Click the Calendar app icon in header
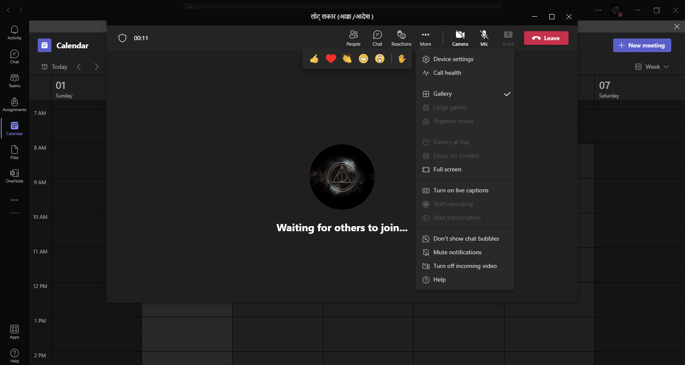Screen dimensions: 685x365 tap(45, 45)
